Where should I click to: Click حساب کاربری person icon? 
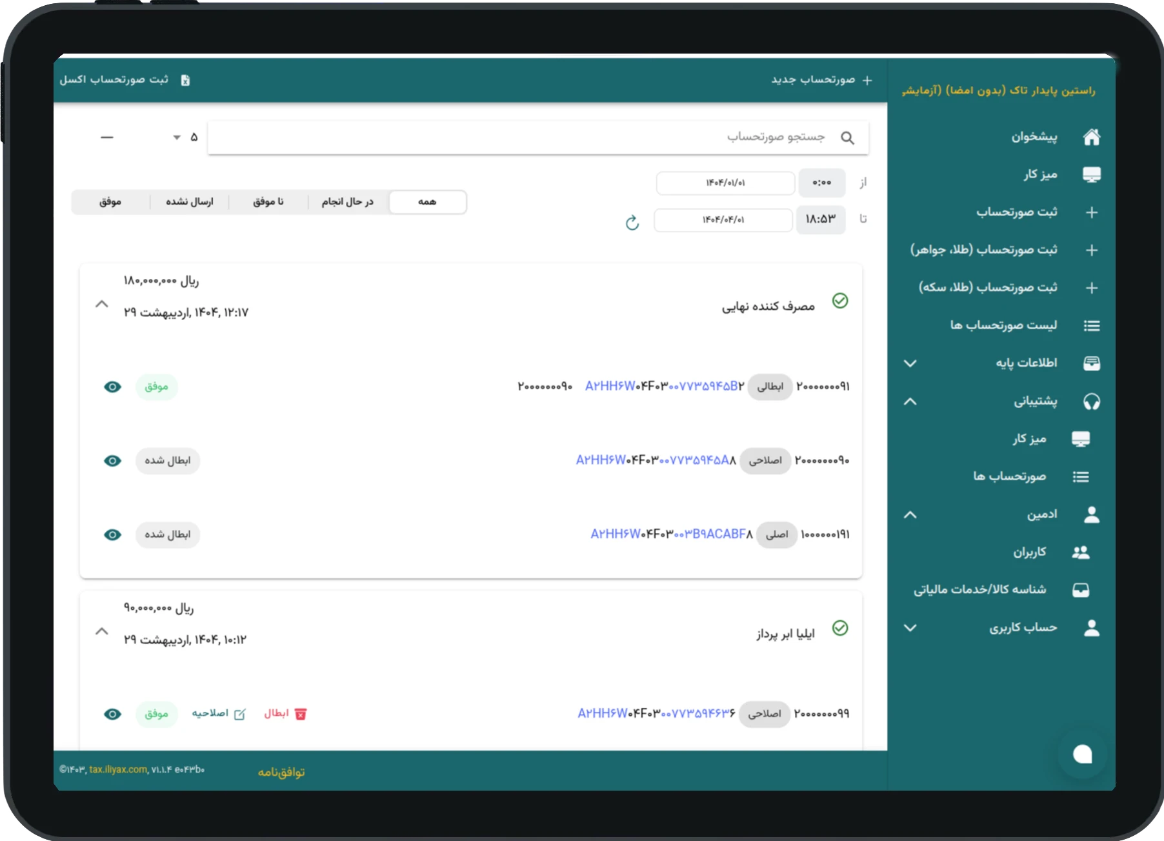pyautogui.click(x=1091, y=628)
